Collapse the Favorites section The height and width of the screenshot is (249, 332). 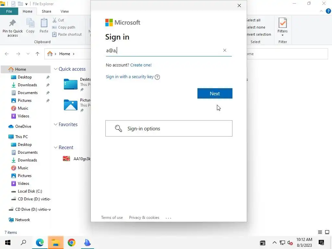pyautogui.click(x=55, y=124)
